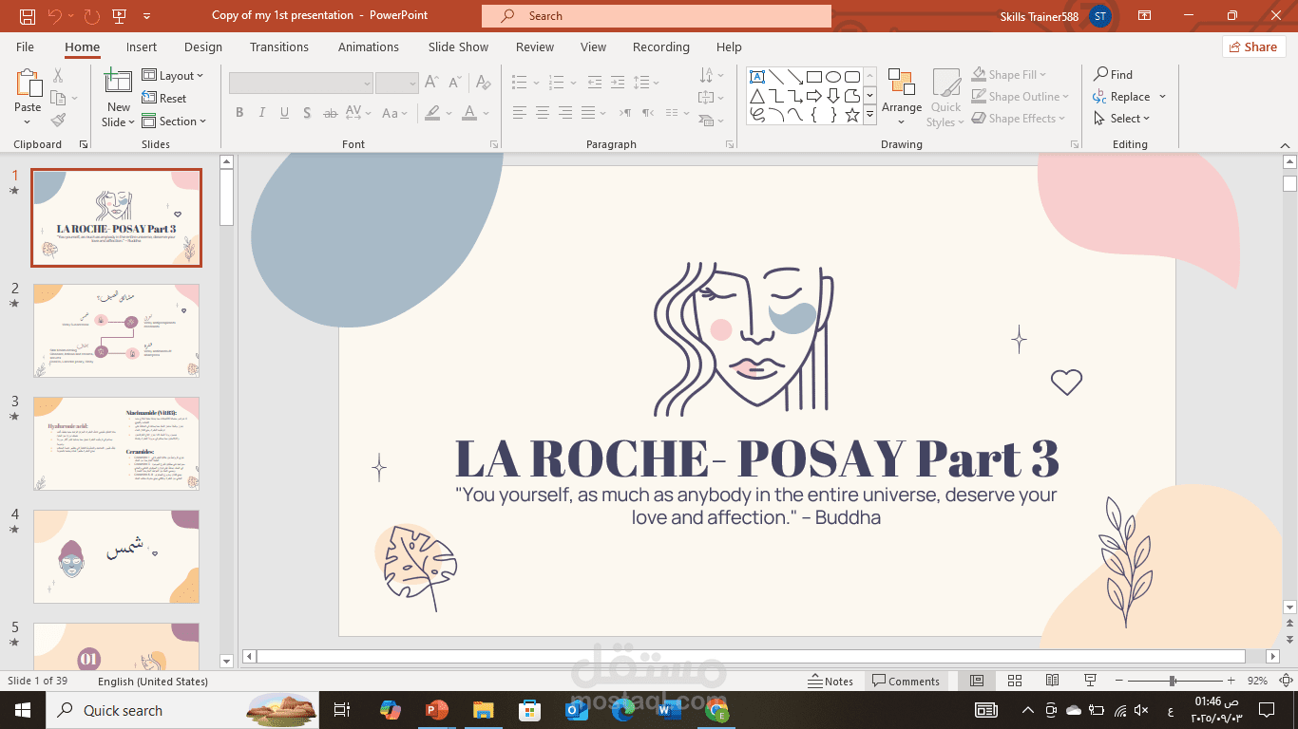1298x729 pixels.
Task: Open the font name combo box
Action: click(301, 84)
